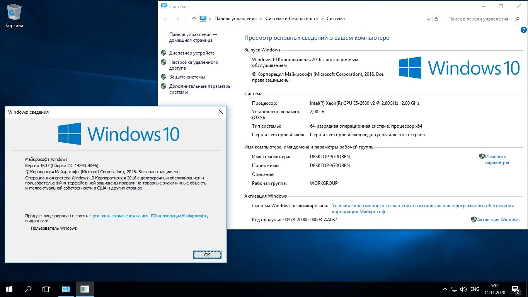
Task: Click the product ID 00378-20000-00003-AA087
Action: click(x=310, y=220)
